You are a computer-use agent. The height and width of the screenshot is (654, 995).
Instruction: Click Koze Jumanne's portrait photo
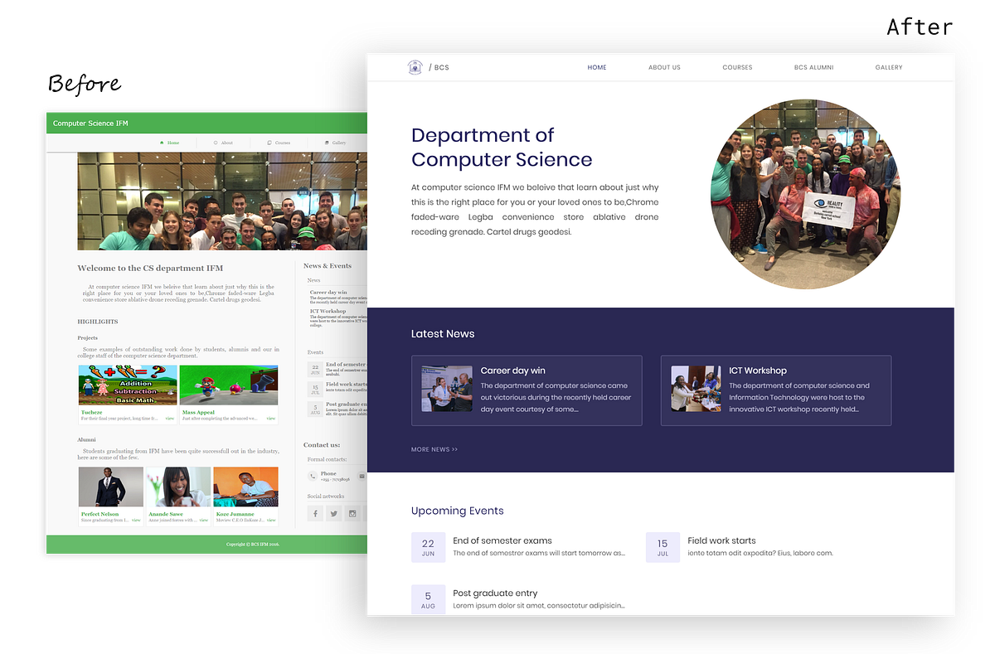[245, 487]
